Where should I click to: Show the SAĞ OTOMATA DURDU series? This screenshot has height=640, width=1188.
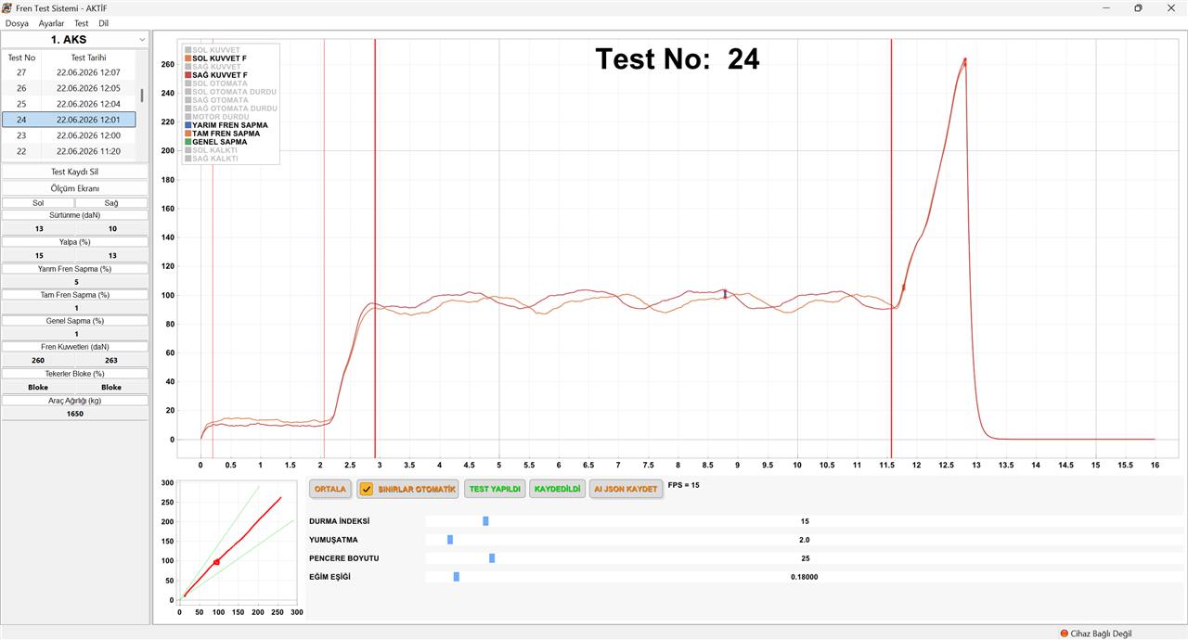[x=230, y=109]
